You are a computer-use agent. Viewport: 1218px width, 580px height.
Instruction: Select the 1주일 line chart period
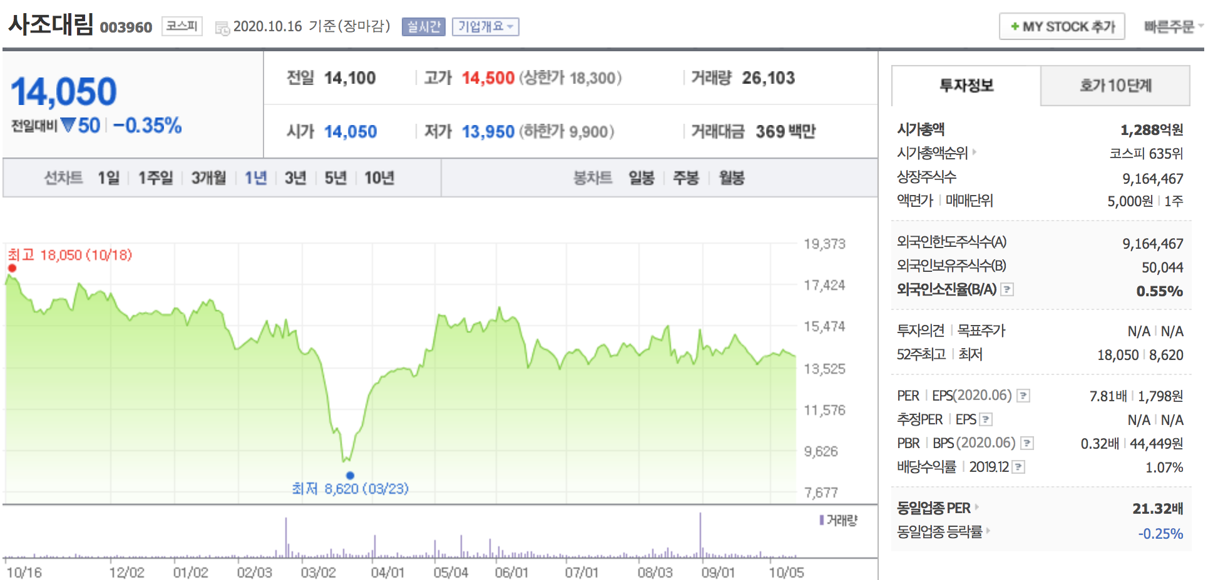(155, 178)
